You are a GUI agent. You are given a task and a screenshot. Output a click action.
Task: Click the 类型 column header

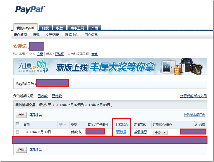pyautogui.click(x=74, y=125)
